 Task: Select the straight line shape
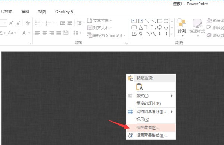tap(147, 21)
